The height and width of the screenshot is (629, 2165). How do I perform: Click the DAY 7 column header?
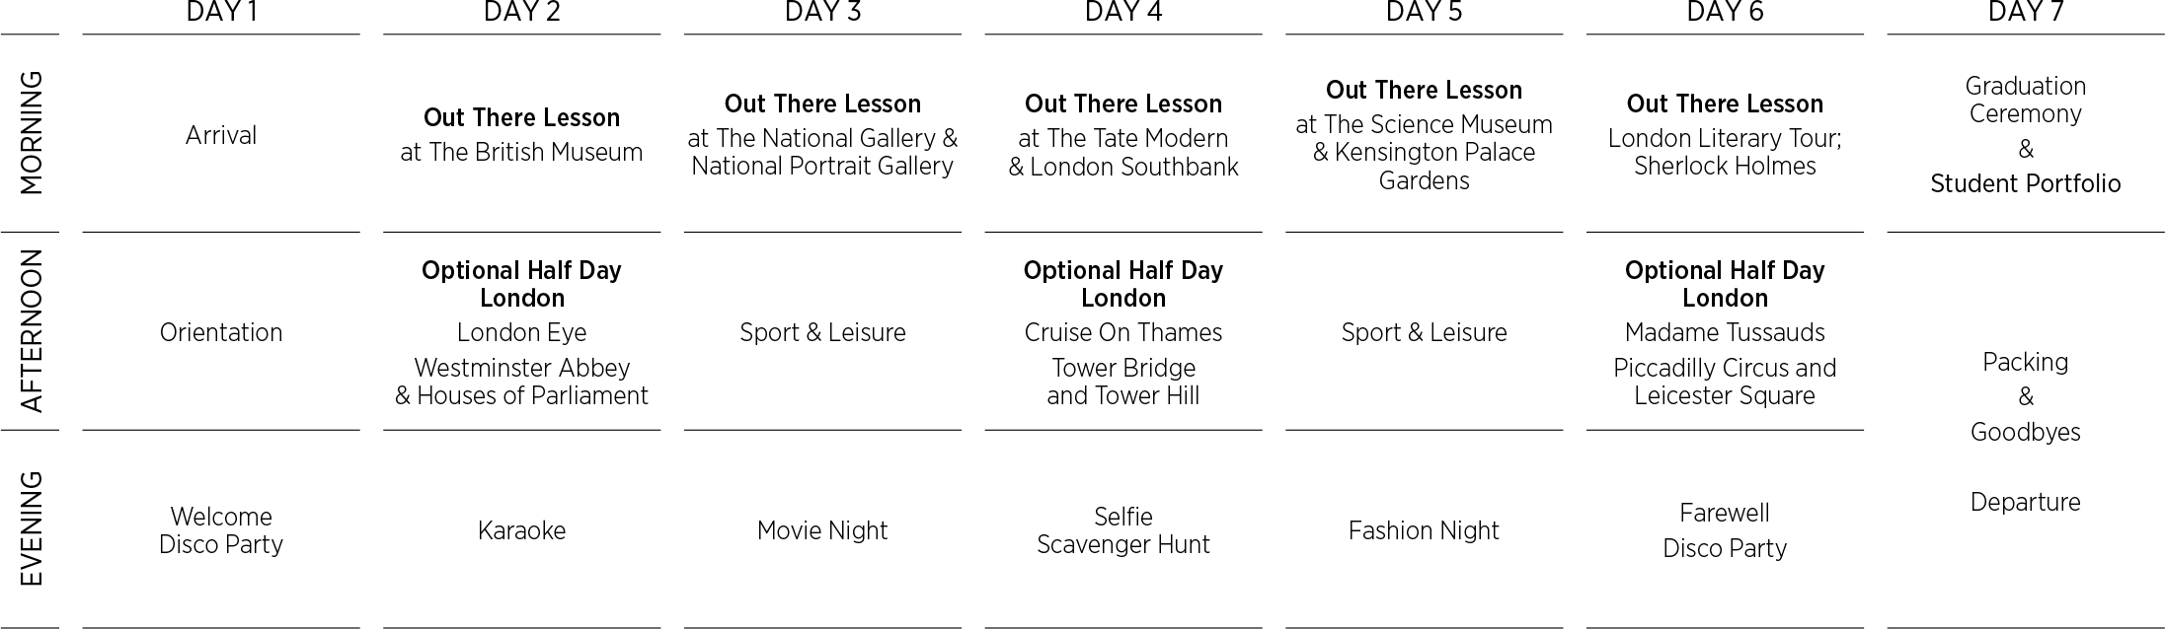click(2025, 12)
